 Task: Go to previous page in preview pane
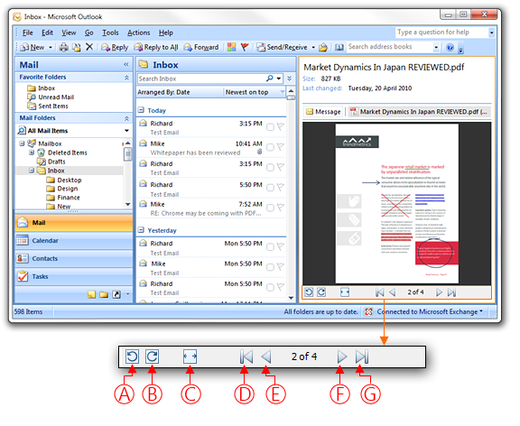click(x=393, y=292)
